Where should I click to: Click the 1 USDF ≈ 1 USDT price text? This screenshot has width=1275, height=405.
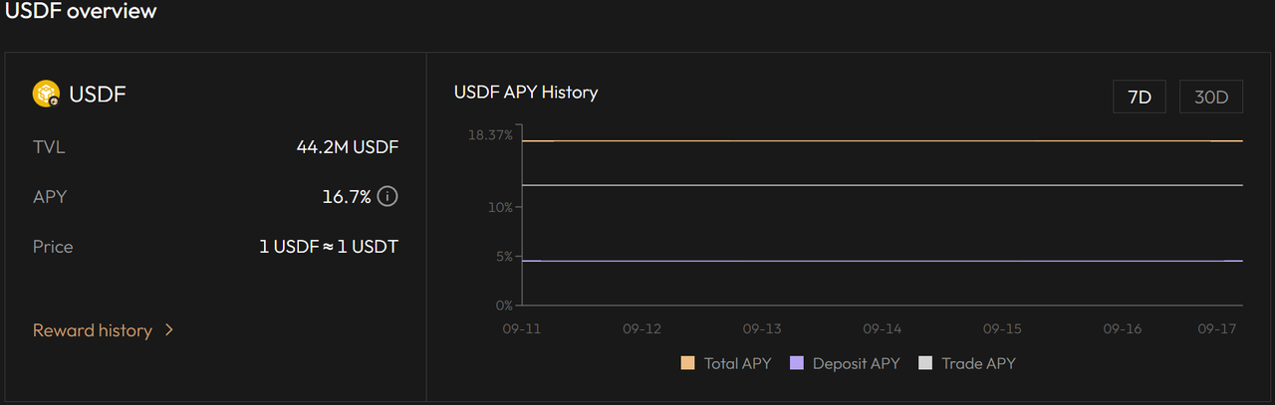pos(329,247)
